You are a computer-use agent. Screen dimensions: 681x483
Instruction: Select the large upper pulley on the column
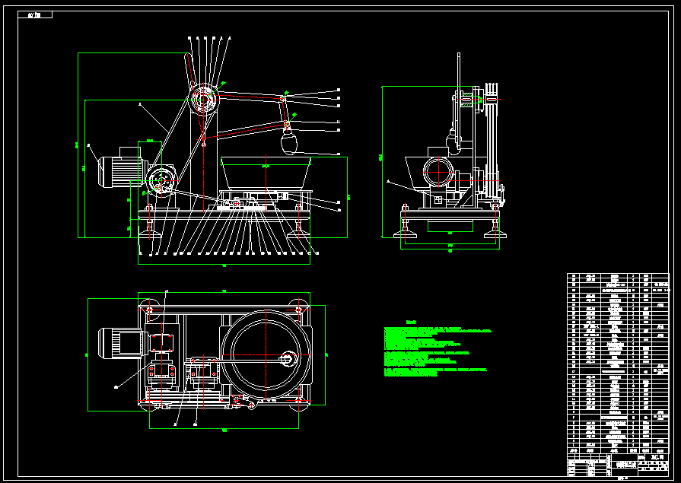click(x=204, y=99)
